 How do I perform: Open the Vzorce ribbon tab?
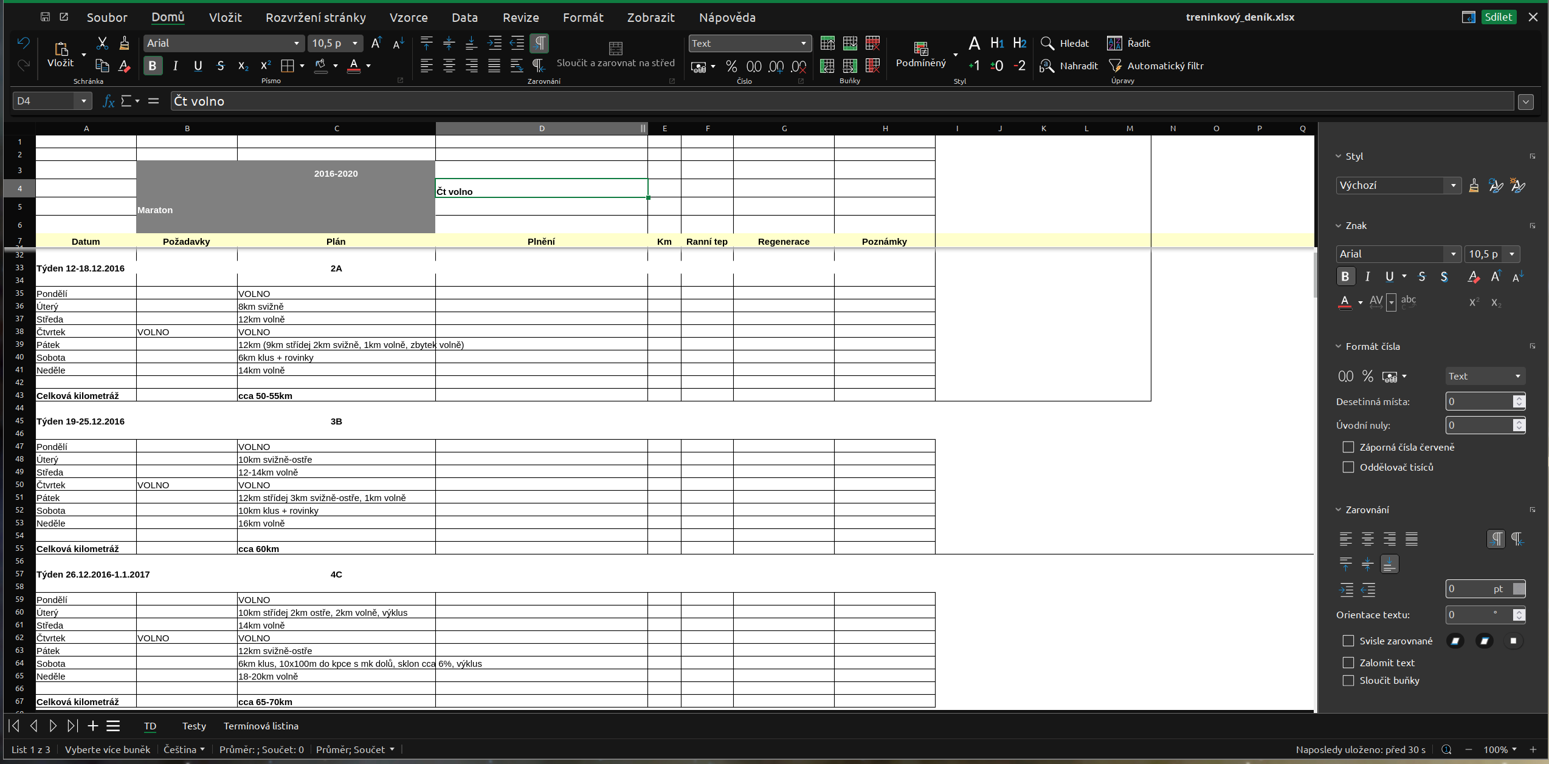pyautogui.click(x=409, y=18)
